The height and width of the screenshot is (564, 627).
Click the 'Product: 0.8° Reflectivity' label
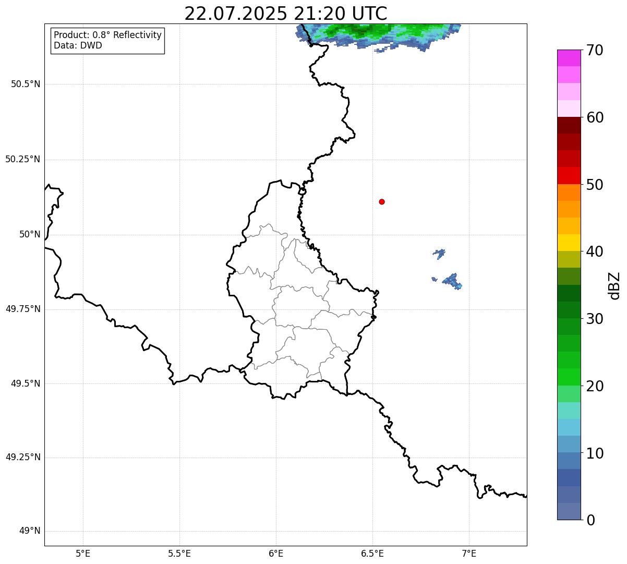[x=107, y=35]
